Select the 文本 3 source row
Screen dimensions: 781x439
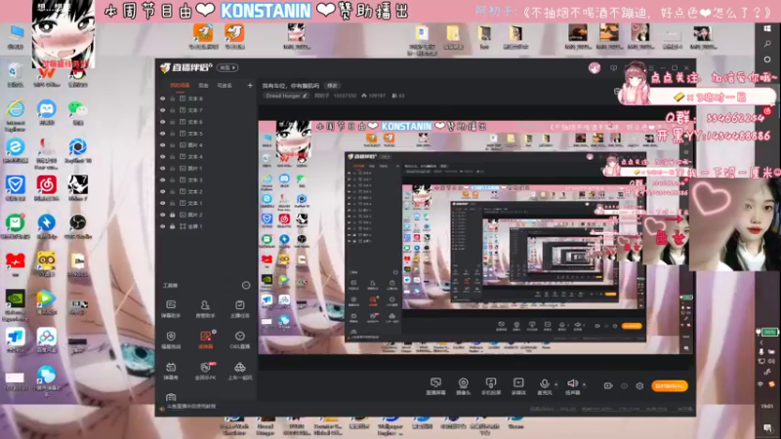[206, 180]
